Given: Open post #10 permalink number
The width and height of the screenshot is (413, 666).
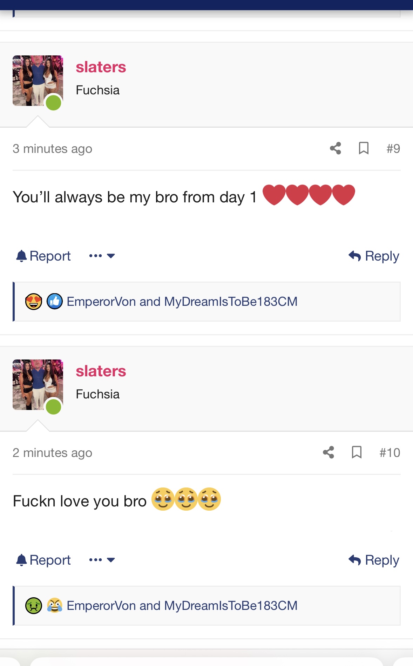Looking at the screenshot, I should [390, 452].
